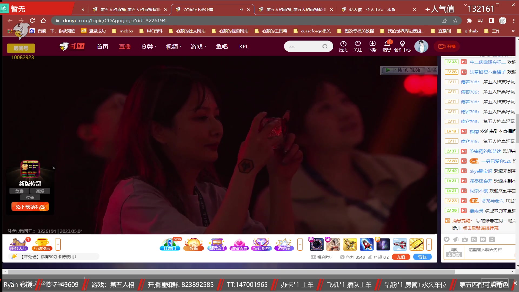
Task: Expand the 分类 category dropdown
Action: coord(148,47)
